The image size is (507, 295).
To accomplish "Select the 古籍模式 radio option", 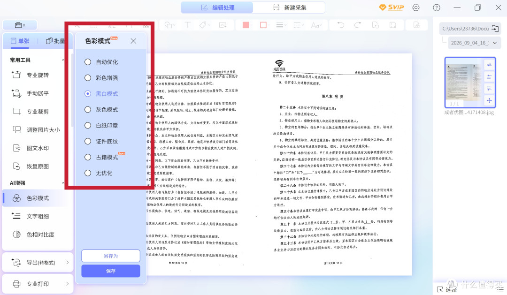I will [x=88, y=158].
